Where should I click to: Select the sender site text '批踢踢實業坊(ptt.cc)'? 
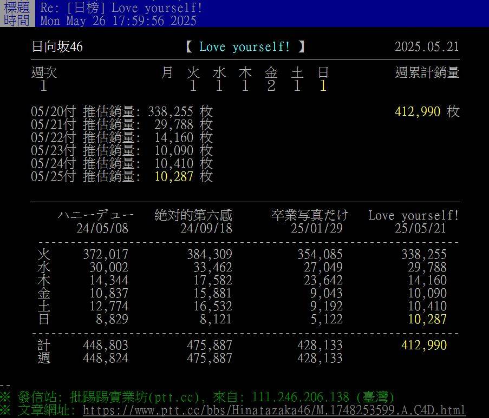coord(134,397)
